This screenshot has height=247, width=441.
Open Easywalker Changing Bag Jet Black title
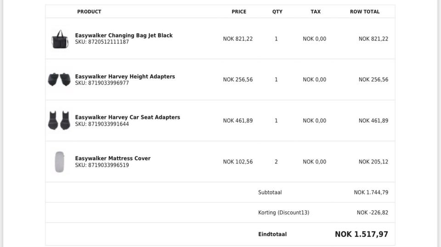tap(124, 35)
